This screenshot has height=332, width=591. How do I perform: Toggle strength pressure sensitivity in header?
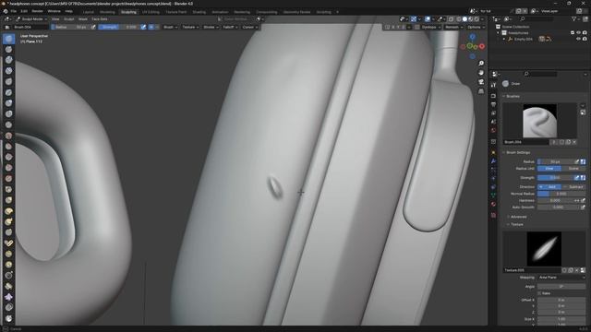tap(143, 27)
